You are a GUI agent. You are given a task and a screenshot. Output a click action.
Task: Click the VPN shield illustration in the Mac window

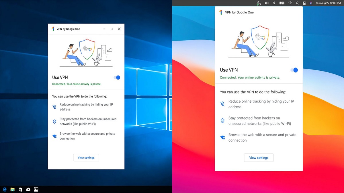pyautogui.click(x=260, y=37)
